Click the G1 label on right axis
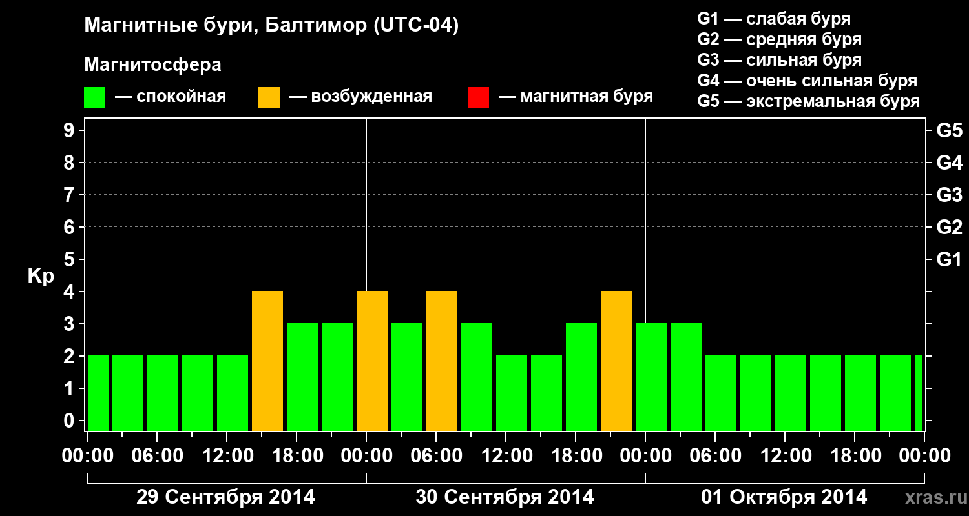Viewport: 969px width, 516px height. [x=949, y=259]
